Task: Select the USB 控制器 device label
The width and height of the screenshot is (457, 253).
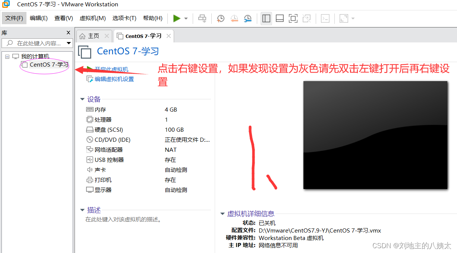Action: click(x=109, y=160)
